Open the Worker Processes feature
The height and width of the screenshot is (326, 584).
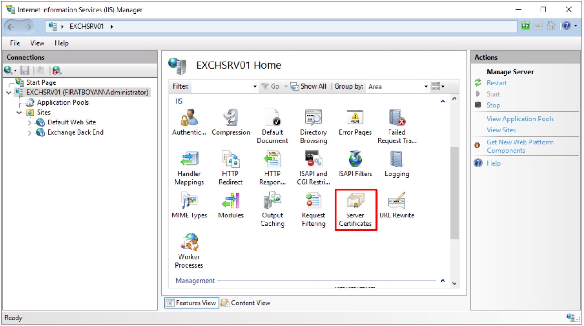(189, 251)
